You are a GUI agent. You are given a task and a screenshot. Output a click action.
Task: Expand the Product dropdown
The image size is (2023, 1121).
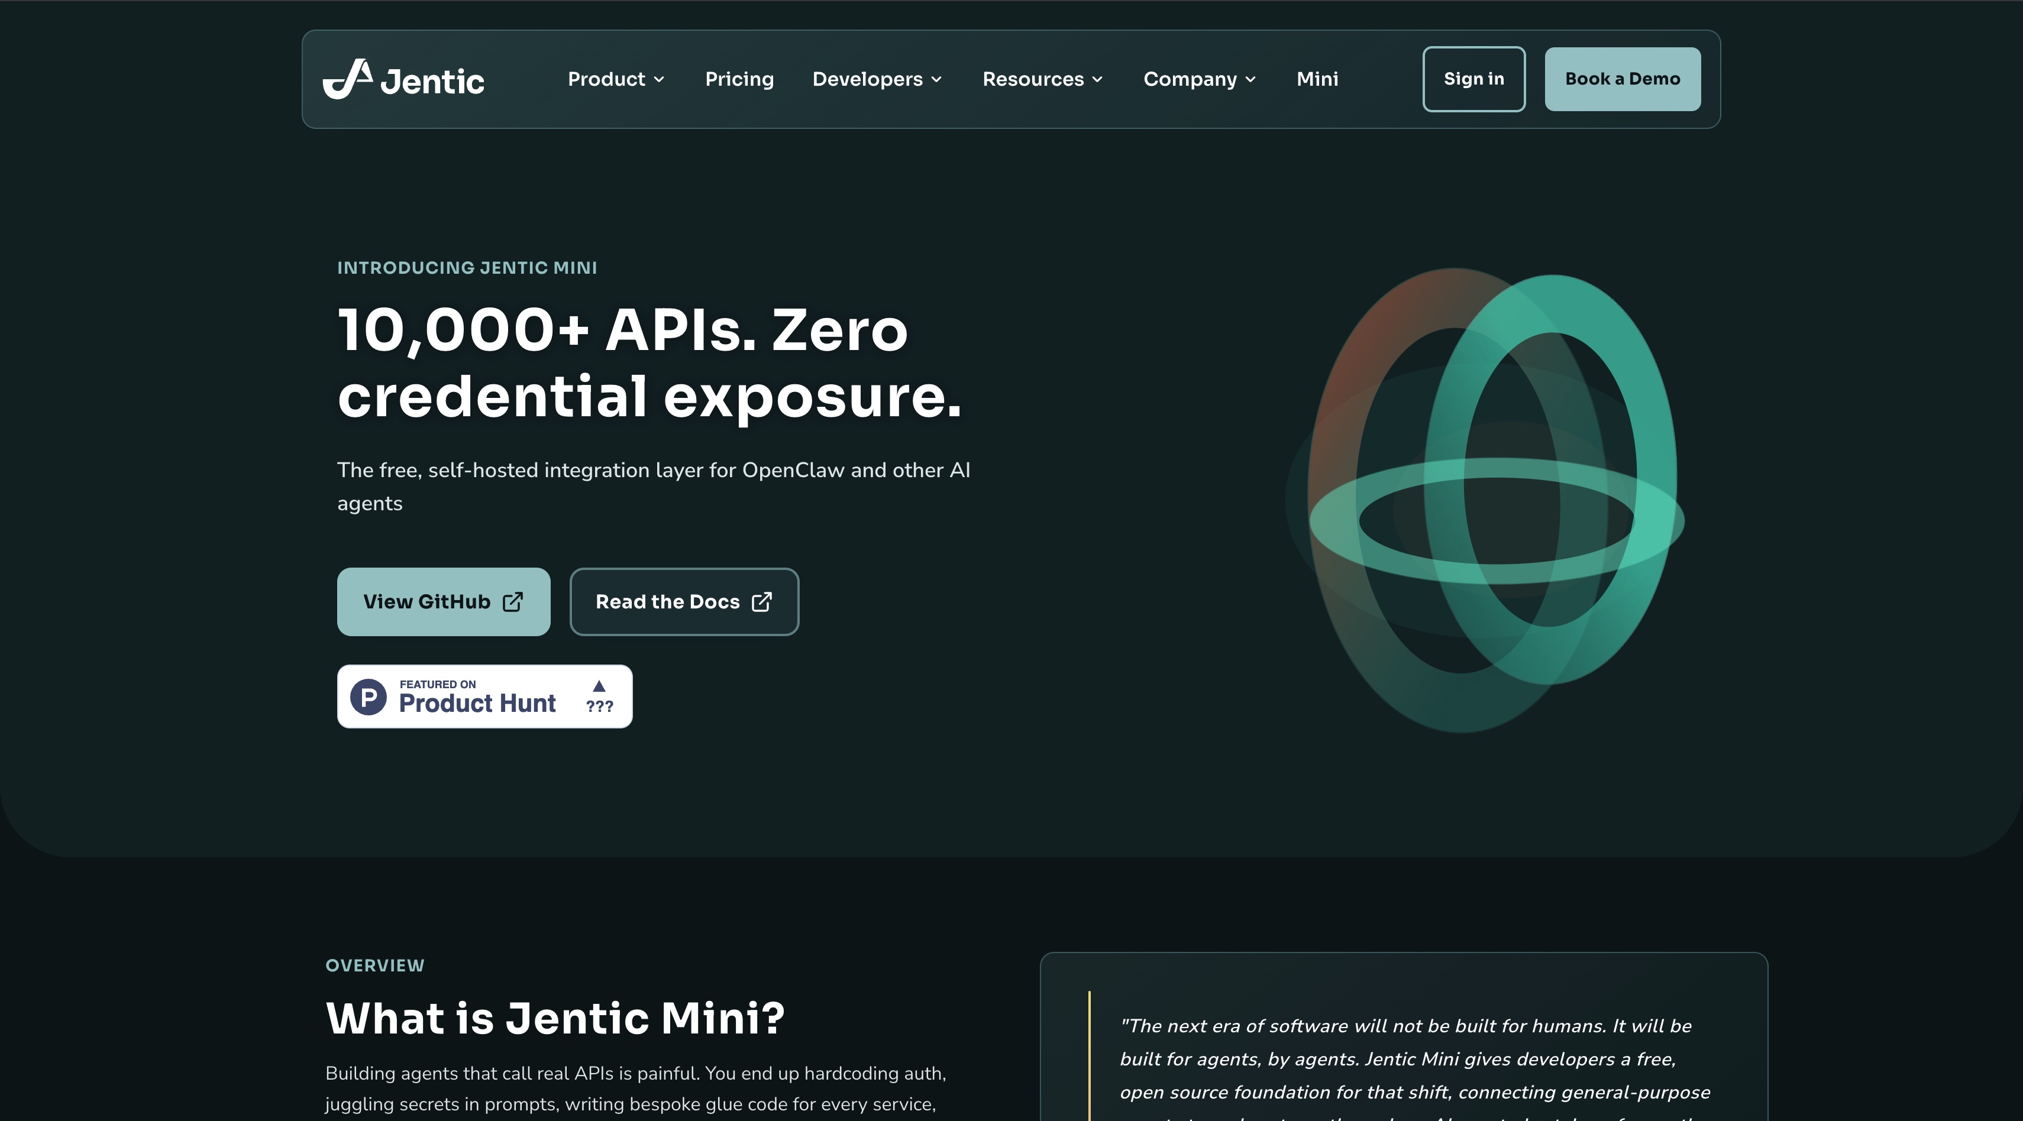616,79
